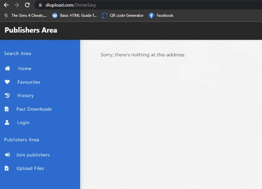Click the Publishers Area header title
Viewport: 262px width, 189px height.
[31, 30]
